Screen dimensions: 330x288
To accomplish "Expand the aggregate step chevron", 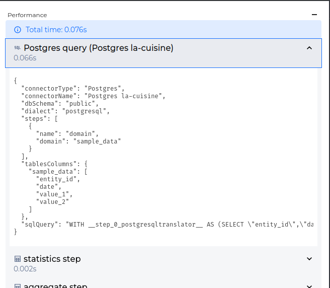I will point(309,285).
